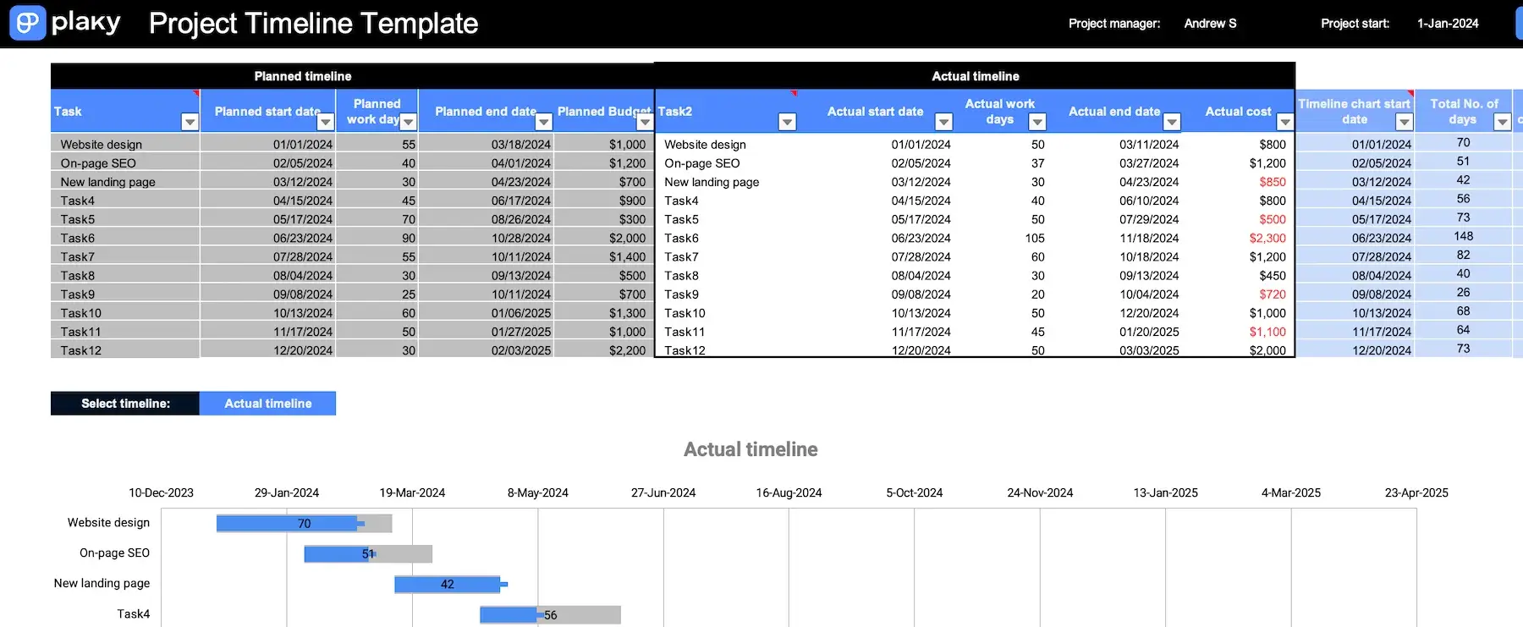Click the Project Timeline Template title

[314, 24]
